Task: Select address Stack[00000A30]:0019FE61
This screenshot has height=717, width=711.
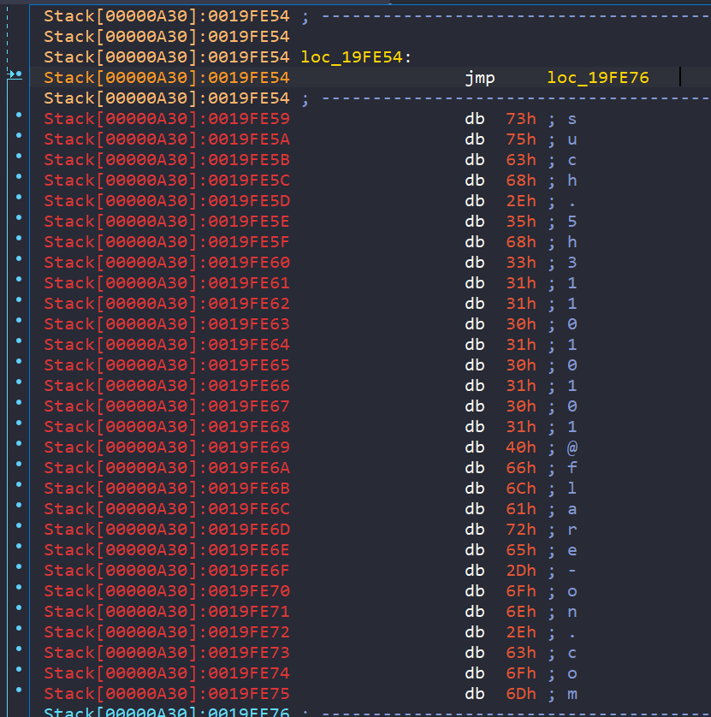Action: (x=167, y=283)
